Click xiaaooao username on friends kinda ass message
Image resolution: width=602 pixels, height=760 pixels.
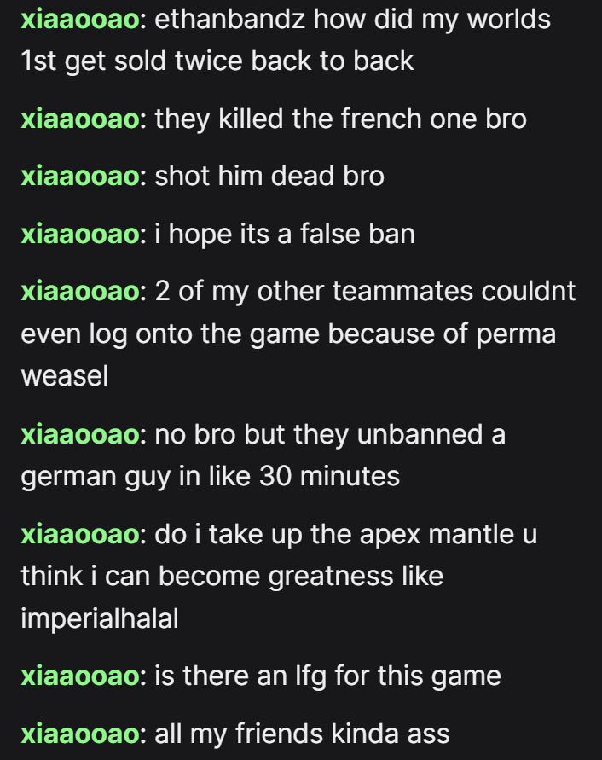(80, 734)
